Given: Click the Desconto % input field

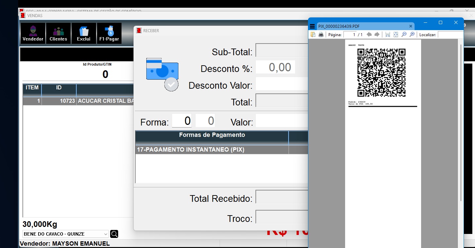Looking at the screenshot, I should pyautogui.click(x=275, y=67).
